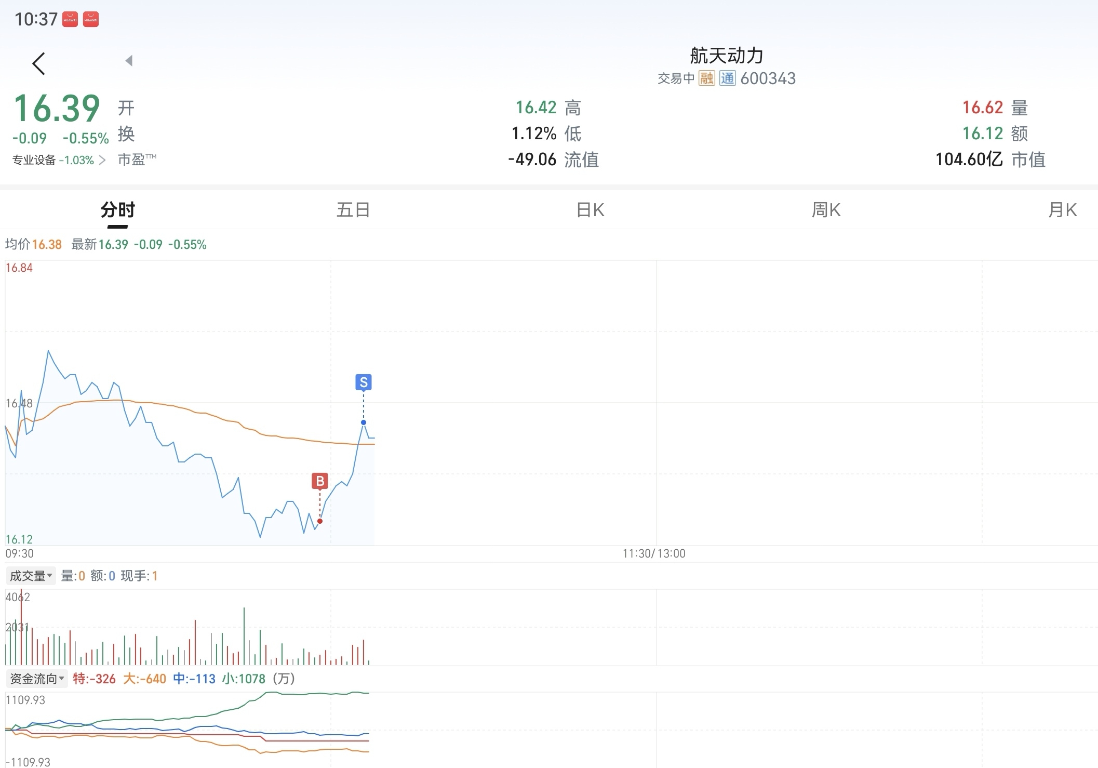Tap second Huawei notification icon in status bar

(x=91, y=20)
